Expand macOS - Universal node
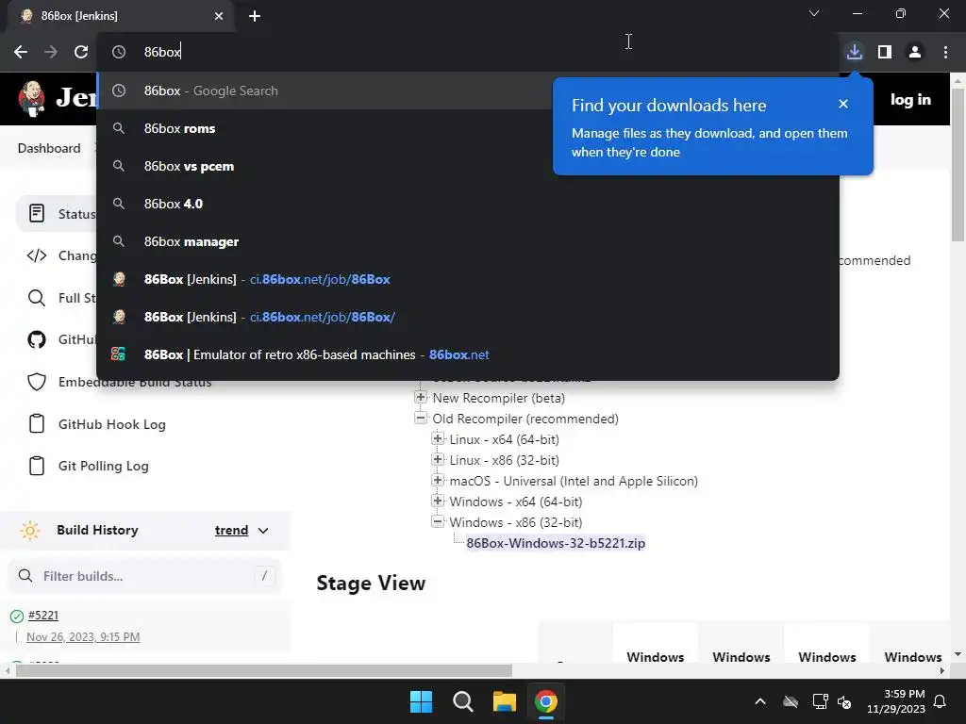Viewport: 966px width, 724px height. pyautogui.click(x=438, y=480)
